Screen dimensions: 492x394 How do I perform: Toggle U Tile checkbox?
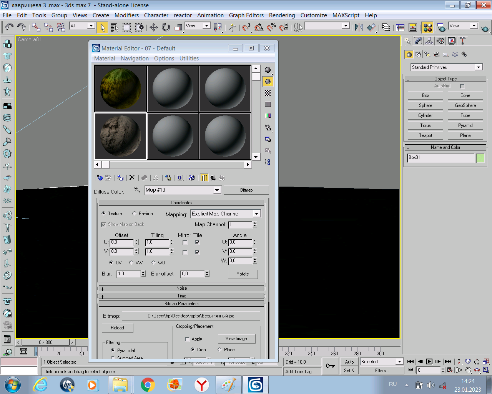click(x=197, y=242)
